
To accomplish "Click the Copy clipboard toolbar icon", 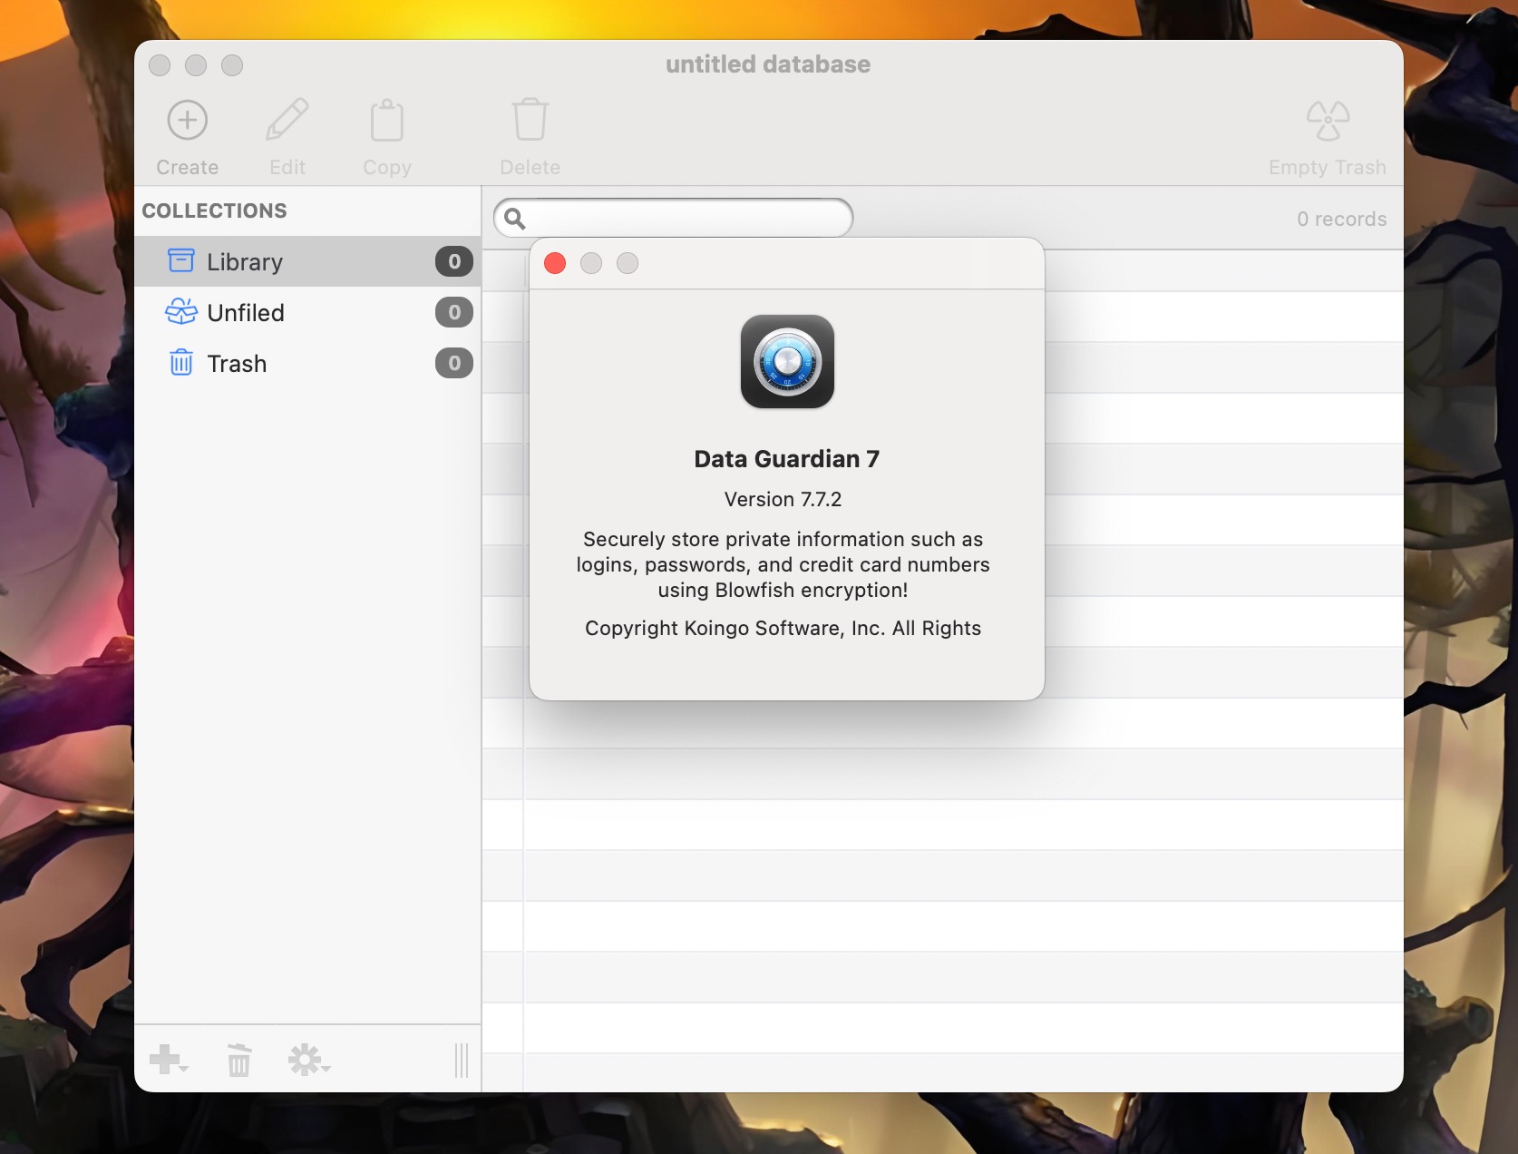I will point(387,121).
